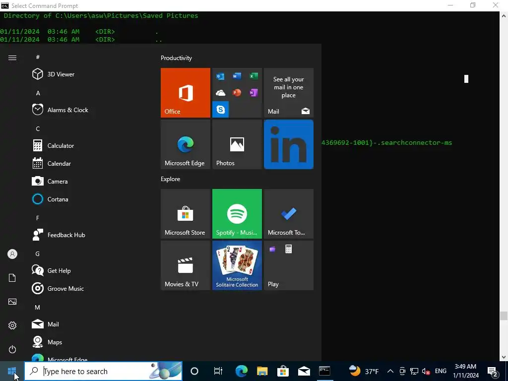Open Pictures from Start sidebar
508x381 pixels.
(x=12, y=302)
